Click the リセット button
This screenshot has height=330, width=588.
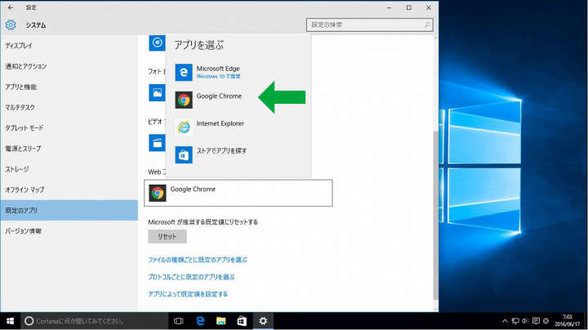[167, 237]
